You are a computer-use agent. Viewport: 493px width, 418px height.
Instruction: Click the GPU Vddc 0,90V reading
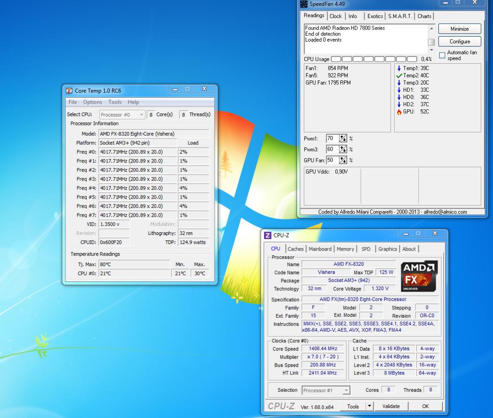coord(326,172)
